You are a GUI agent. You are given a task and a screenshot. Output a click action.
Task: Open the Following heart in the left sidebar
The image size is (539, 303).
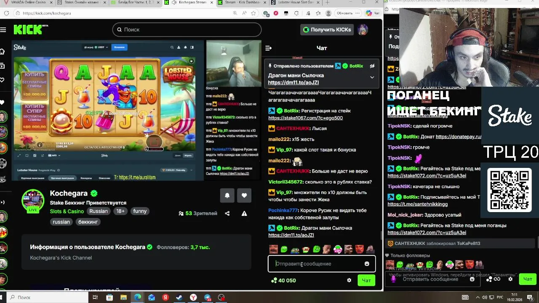(3, 80)
